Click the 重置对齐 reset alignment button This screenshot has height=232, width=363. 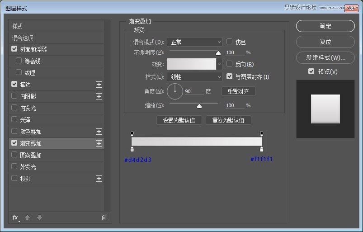tap(238, 91)
